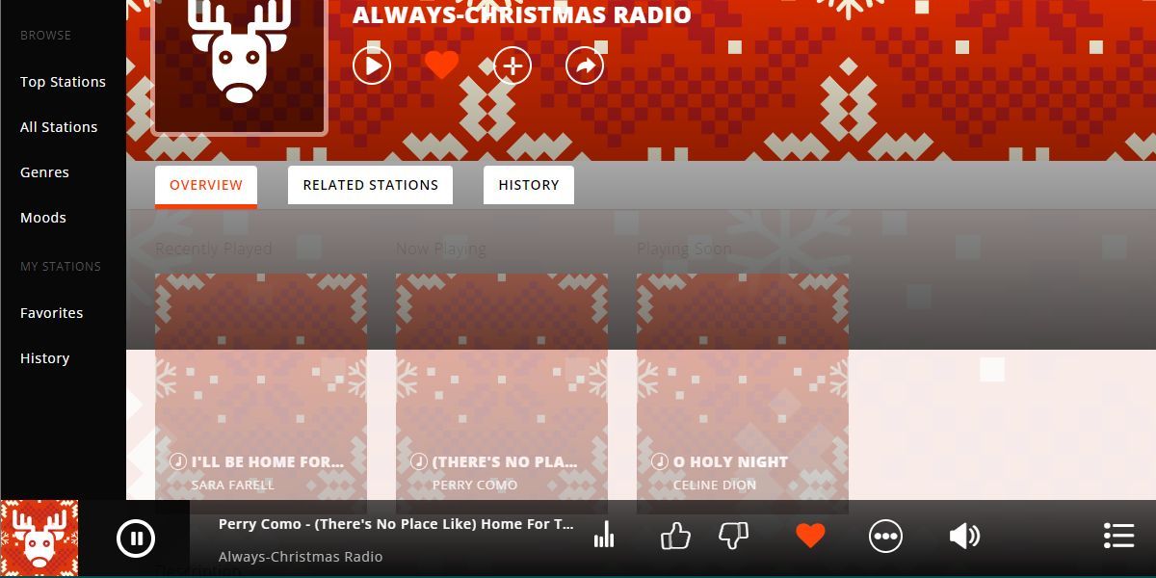Play Always-Christmas Radio from the header

[372, 66]
